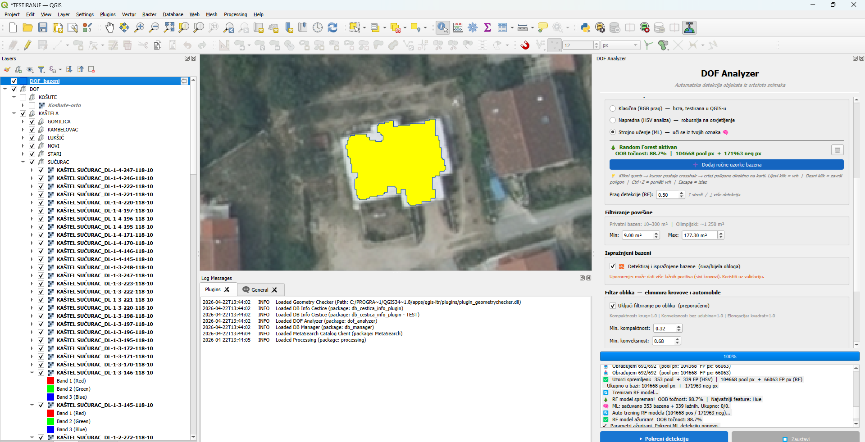This screenshot has width=865, height=442.
Task: Activate the Zoom Out magnifier tool
Action: [154, 28]
